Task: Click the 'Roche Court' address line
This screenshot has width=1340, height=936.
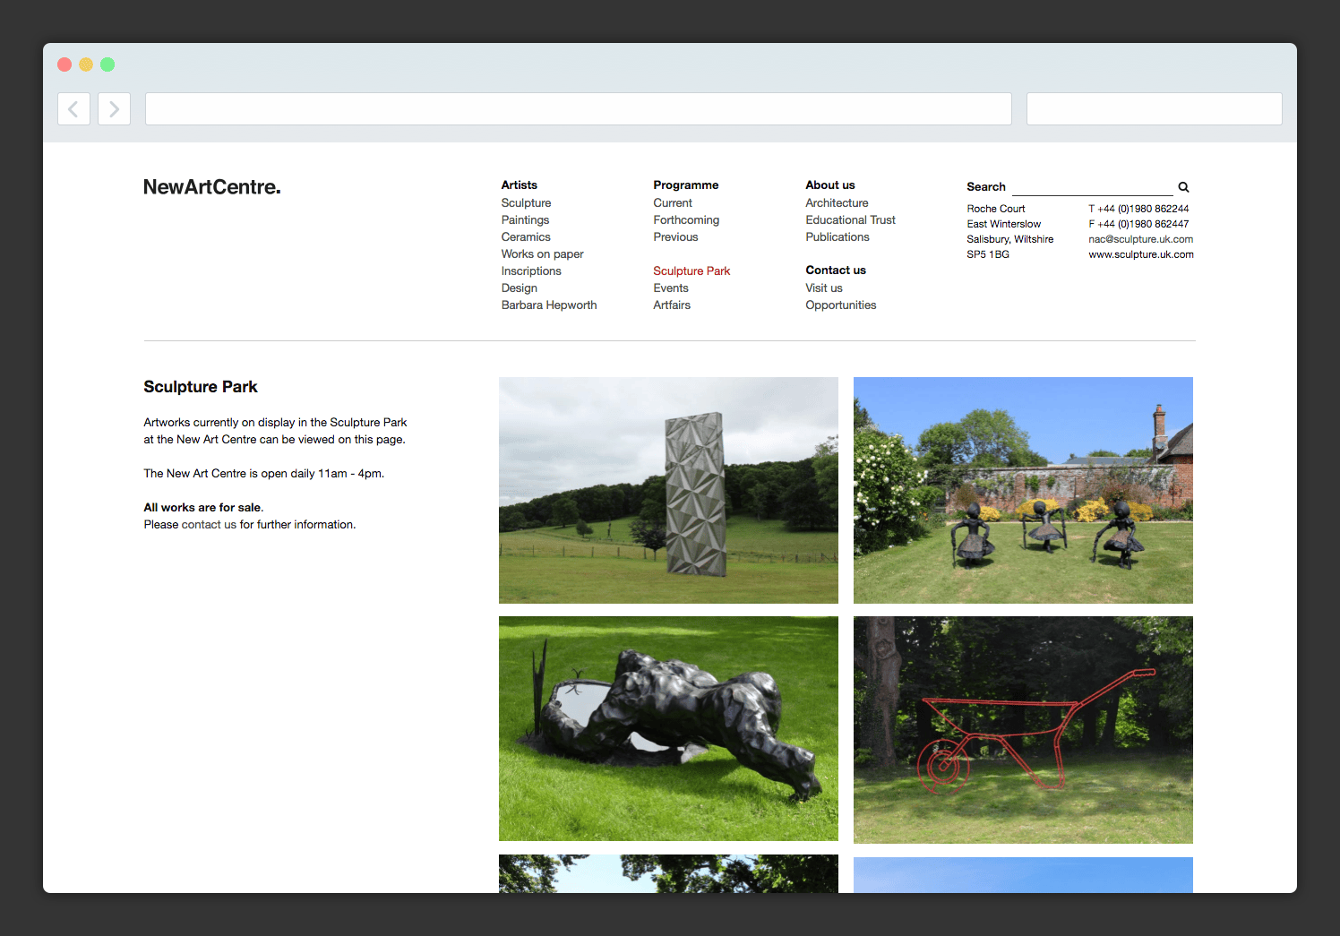Action: coord(996,209)
